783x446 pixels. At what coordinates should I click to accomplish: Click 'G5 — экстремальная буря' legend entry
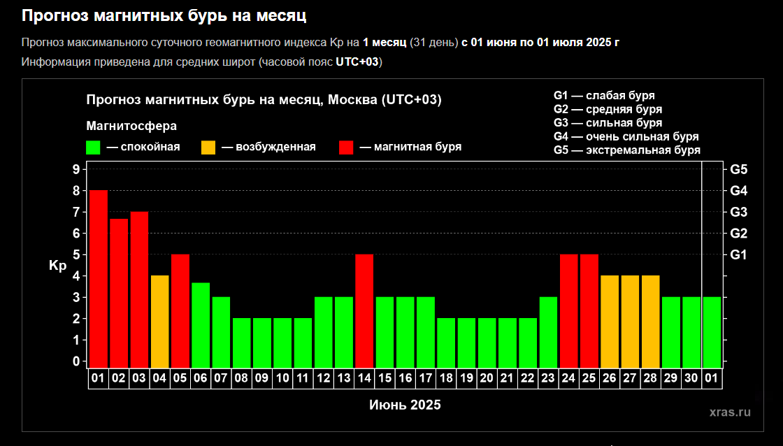[x=626, y=150]
